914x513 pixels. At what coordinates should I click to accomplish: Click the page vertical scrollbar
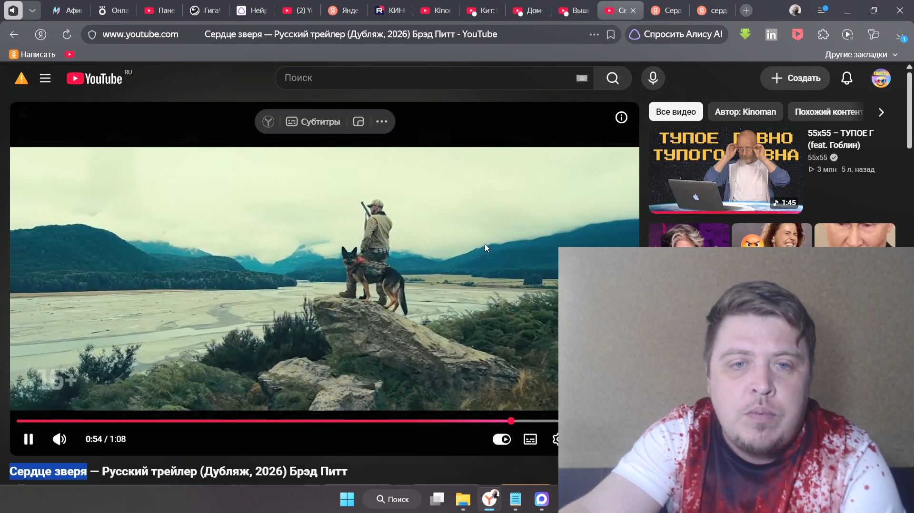pos(909,111)
